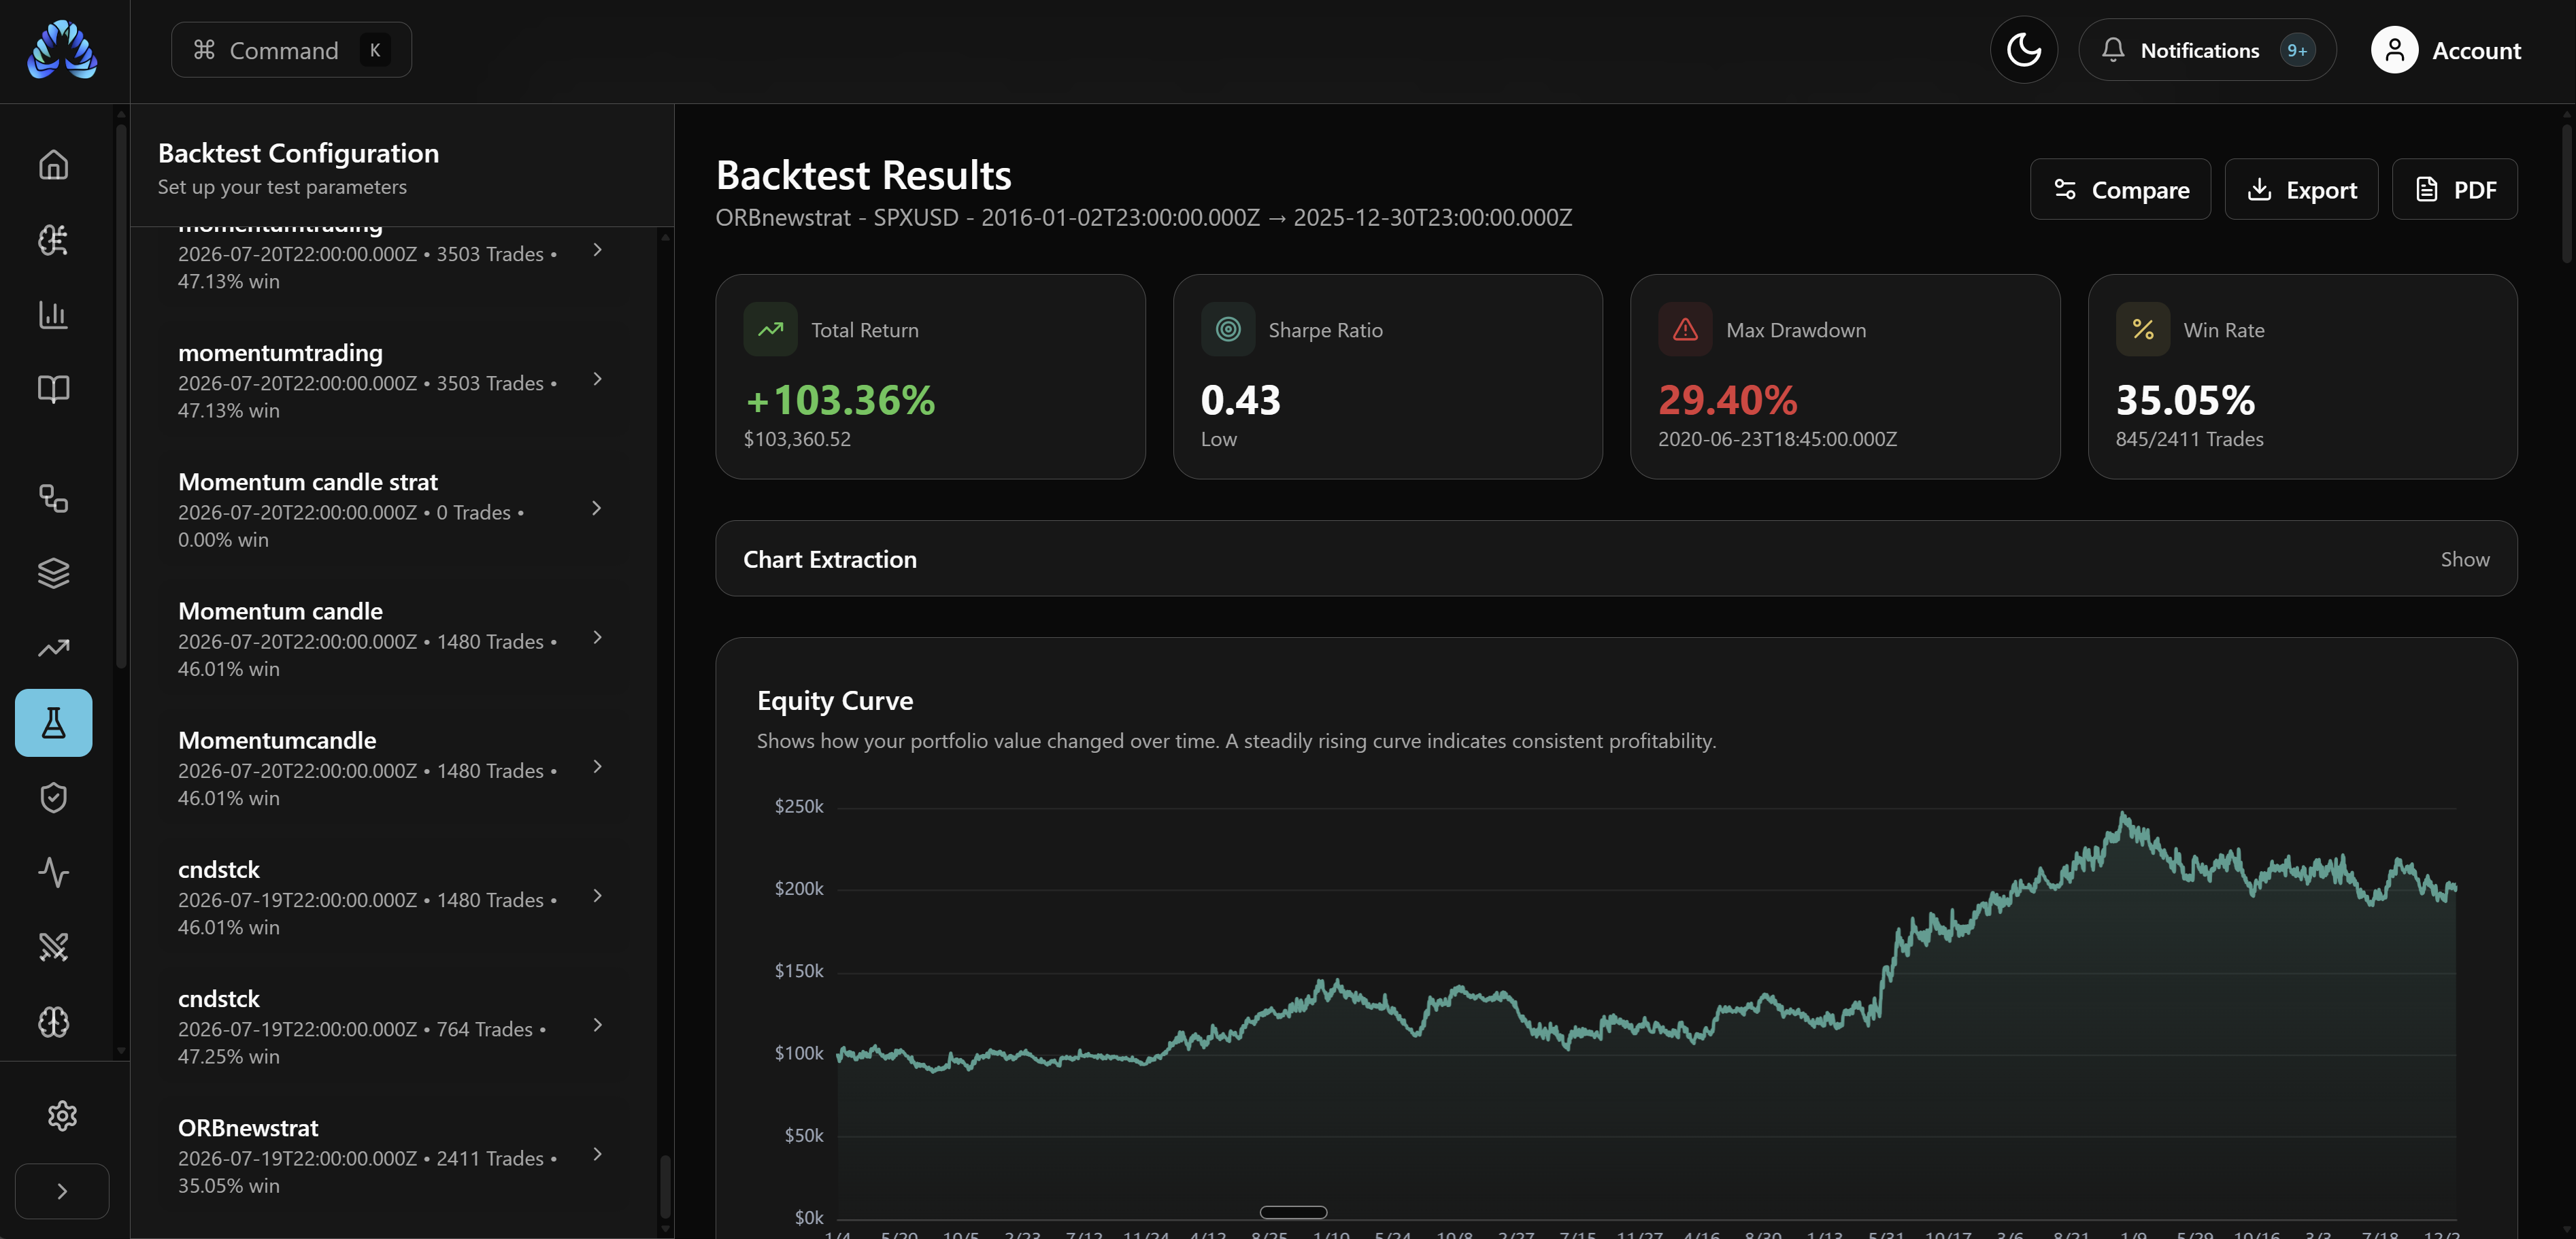The height and width of the screenshot is (1239, 2576).
Task: Open the trending-up arrow sidebar icon
Action: pyautogui.click(x=54, y=648)
